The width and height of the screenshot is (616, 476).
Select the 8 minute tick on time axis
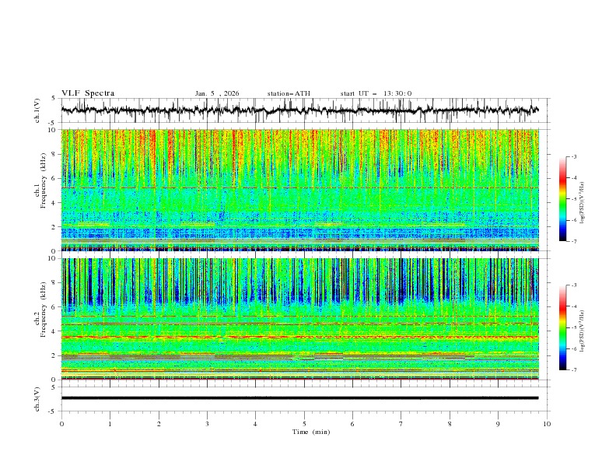(x=450, y=424)
